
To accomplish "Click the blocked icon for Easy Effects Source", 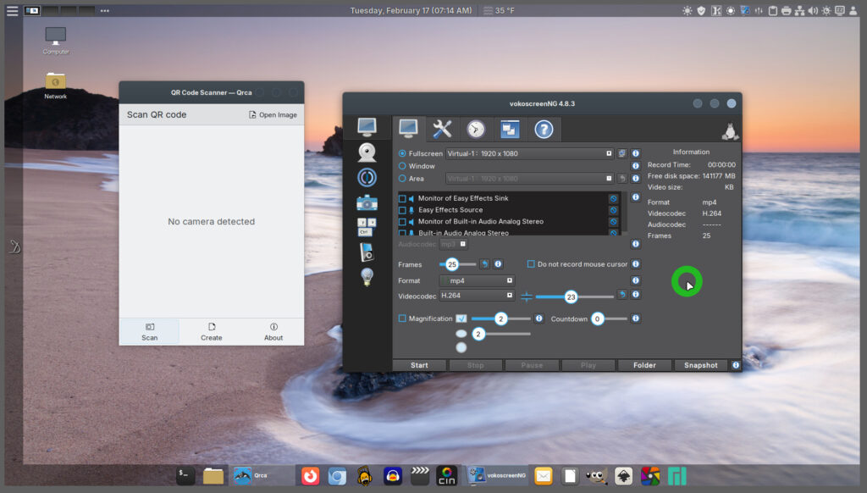I will coord(613,210).
